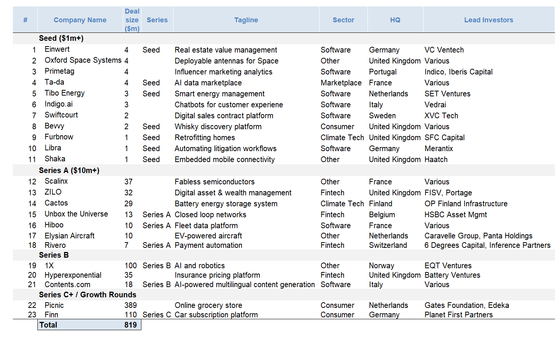Select the Total value 819
The height and width of the screenshot is (337, 558).
tap(130, 325)
